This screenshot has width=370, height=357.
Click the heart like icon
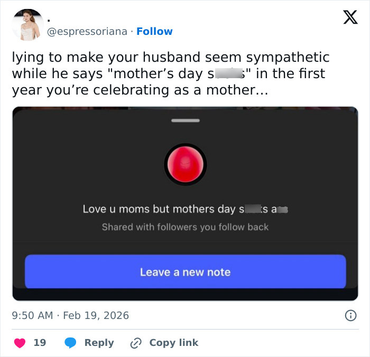[x=20, y=343]
